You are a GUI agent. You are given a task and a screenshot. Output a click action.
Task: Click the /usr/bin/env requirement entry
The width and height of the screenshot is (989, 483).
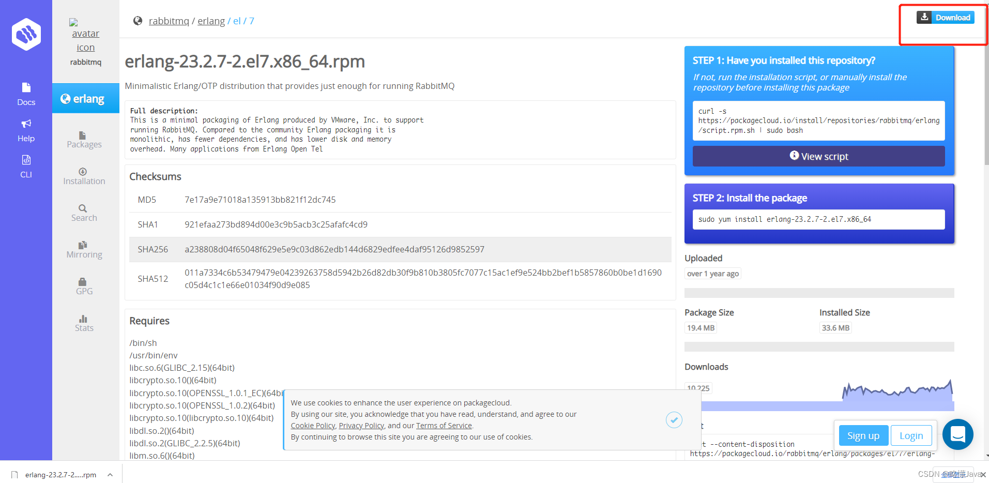pyautogui.click(x=154, y=355)
